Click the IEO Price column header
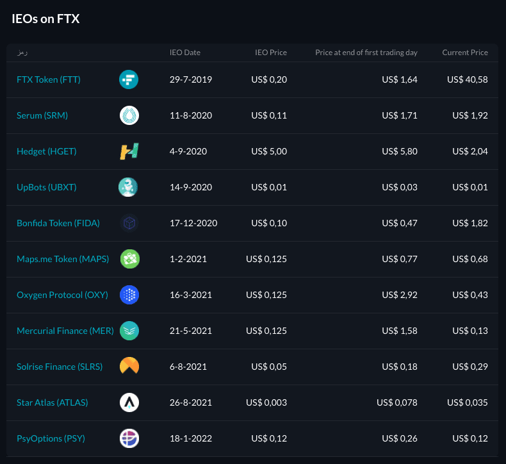The image size is (506, 464). tap(271, 53)
